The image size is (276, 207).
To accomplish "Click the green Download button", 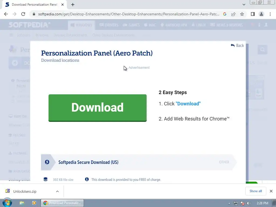I will click(98, 108).
